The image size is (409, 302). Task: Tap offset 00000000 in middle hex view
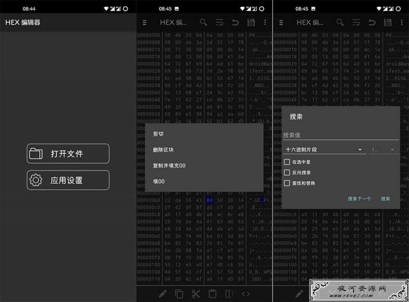pyautogui.click(x=149, y=35)
